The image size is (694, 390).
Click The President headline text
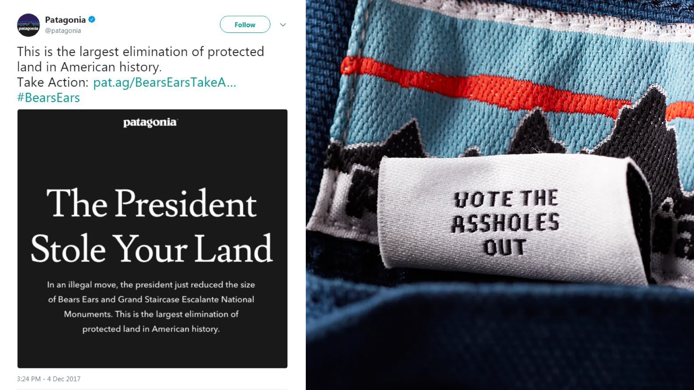pos(151,203)
